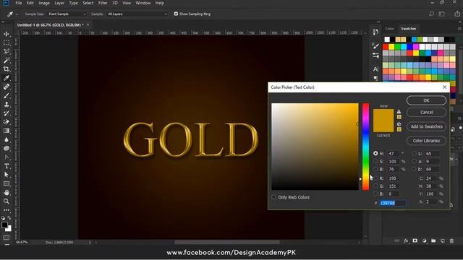Click the foreground color swatch
The width and height of the screenshot is (463, 260).
tap(4, 225)
